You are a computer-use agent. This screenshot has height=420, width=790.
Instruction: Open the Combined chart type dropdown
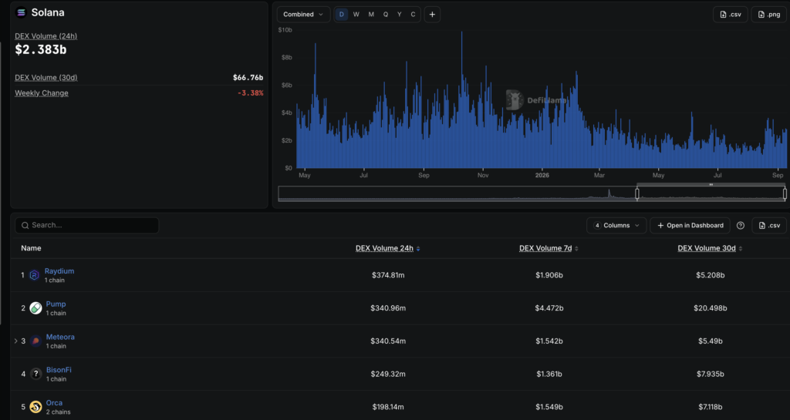pyautogui.click(x=303, y=15)
